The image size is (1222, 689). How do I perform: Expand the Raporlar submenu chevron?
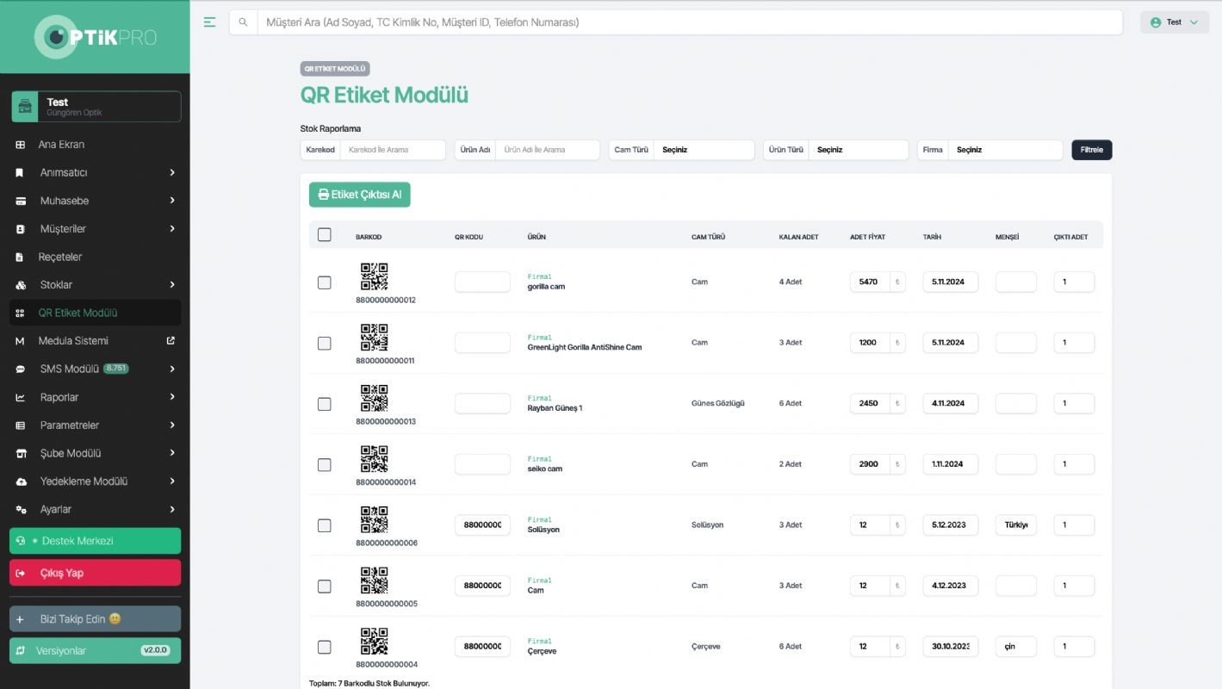point(172,397)
